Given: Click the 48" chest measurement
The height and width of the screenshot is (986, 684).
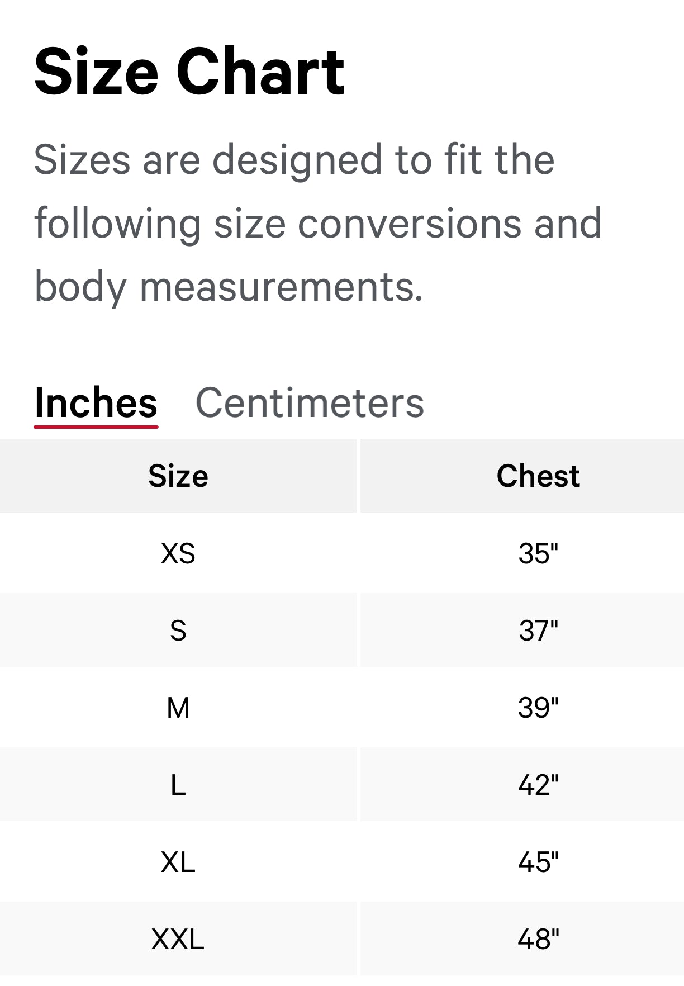Looking at the screenshot, I should pyautogui.click(x=538, y=939).
